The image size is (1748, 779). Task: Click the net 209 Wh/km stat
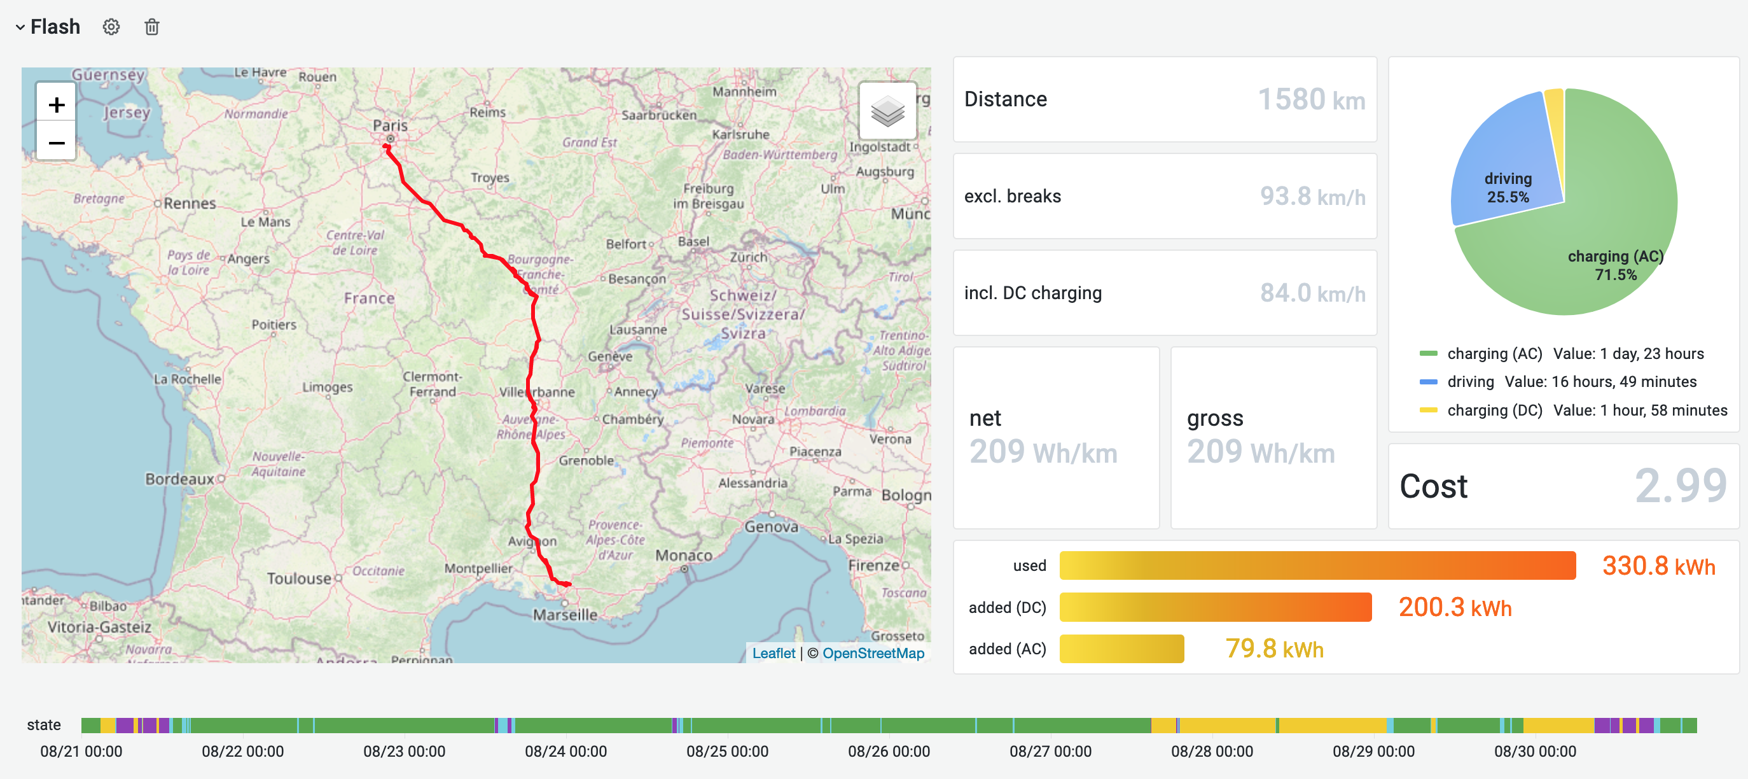(x=1056, y=437)
